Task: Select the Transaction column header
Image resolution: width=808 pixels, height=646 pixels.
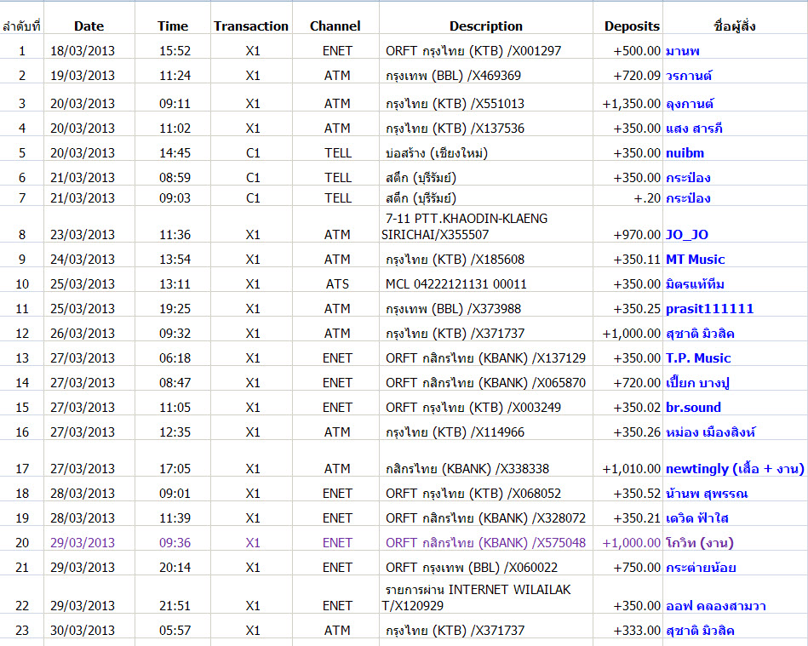Action: pos(251,26)
